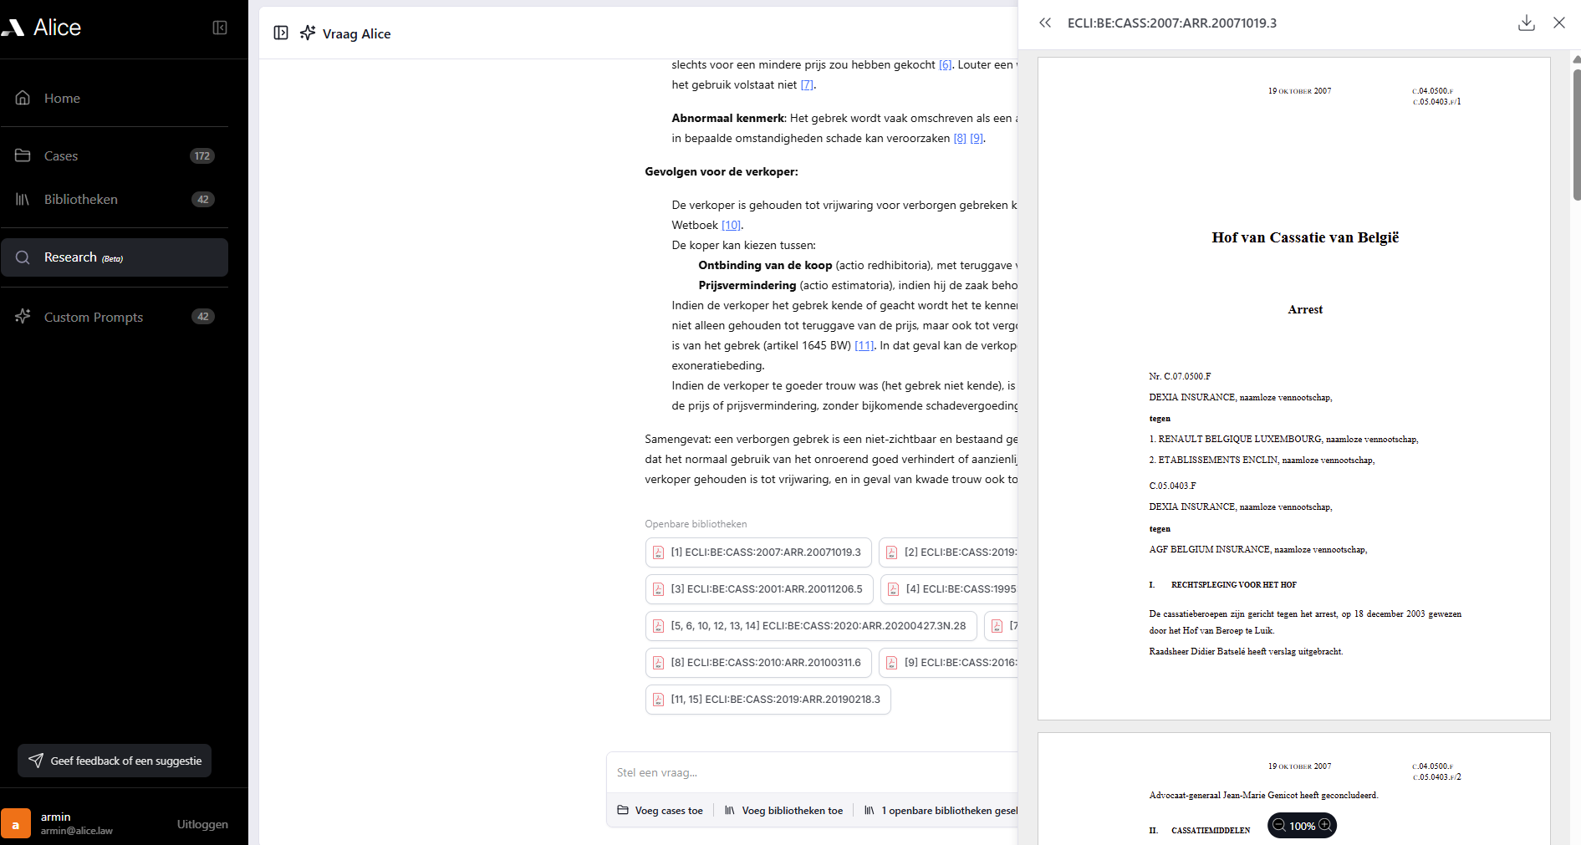Viewport: 1581px width, 845px height.
Task: Zoom in the PDF with plus magnifier
Action: (1325, 826)
